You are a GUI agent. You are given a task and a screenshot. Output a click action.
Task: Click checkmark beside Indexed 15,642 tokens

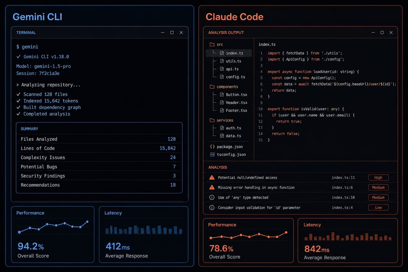tap(18, 101)
